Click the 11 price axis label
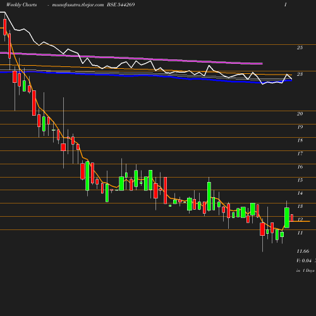 (300, 233)
